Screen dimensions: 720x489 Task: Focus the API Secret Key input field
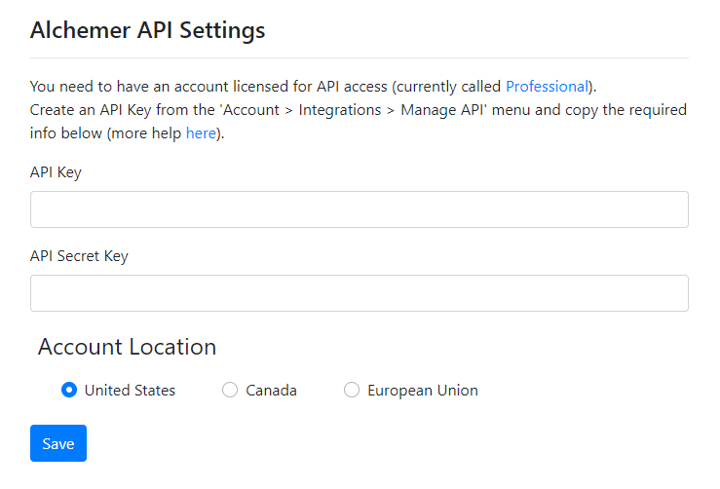(x=360, y=293)
